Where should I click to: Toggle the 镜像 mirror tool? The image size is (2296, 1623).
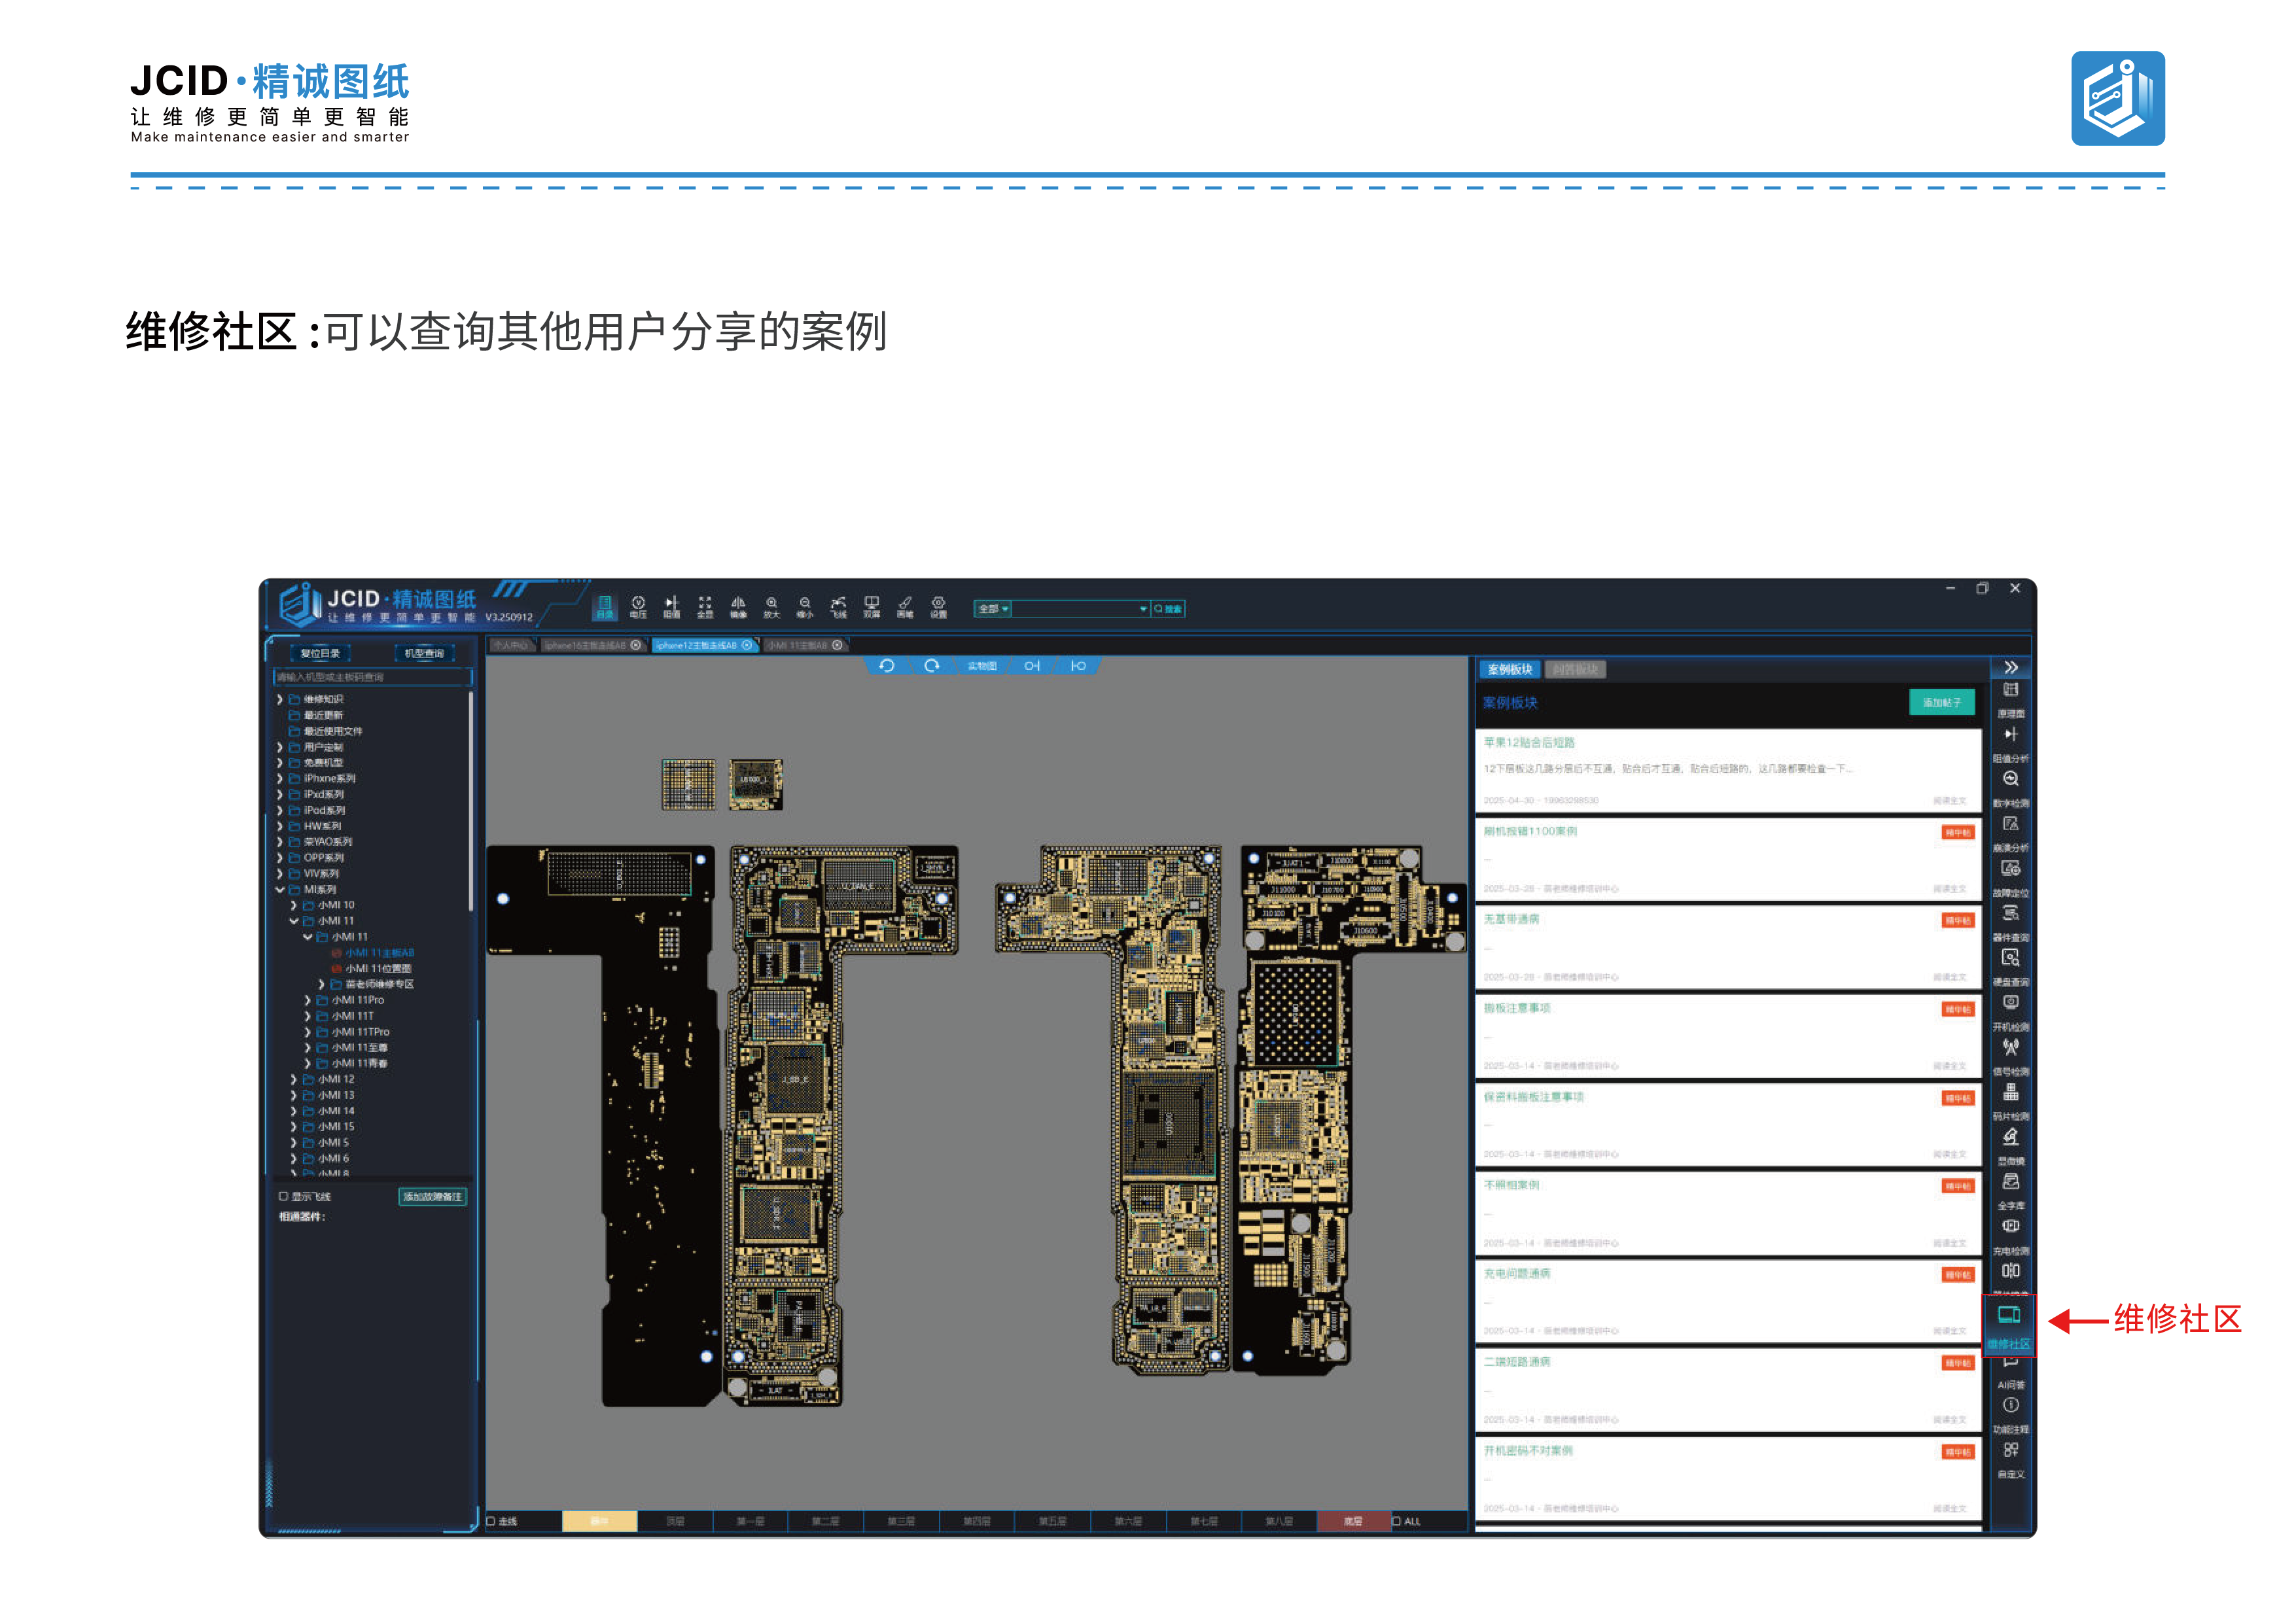(x=738, y=607)
